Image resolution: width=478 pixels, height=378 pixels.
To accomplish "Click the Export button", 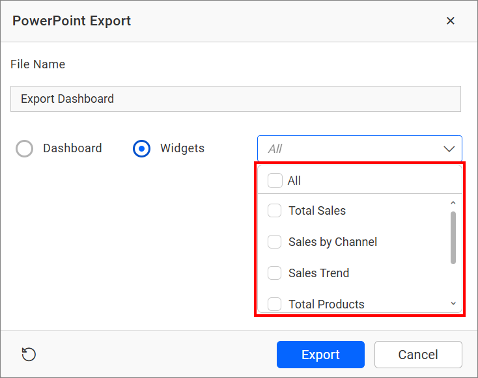I will click(320, 355).
